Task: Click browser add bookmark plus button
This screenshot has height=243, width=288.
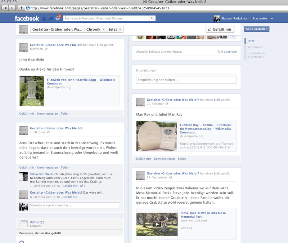Action: pyautogui.click(x=21, y=8)
